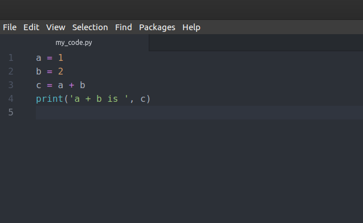Click the print keyword on line 4

coord(50,99)
